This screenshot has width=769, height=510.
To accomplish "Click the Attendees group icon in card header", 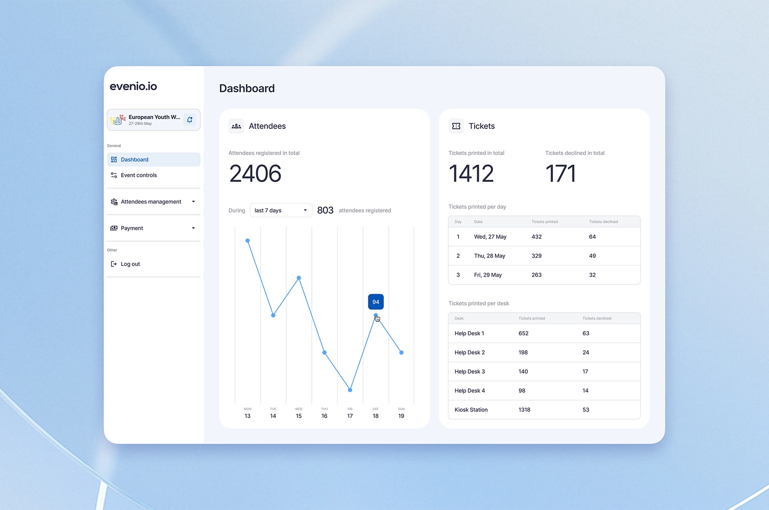I will click(236, 126).
